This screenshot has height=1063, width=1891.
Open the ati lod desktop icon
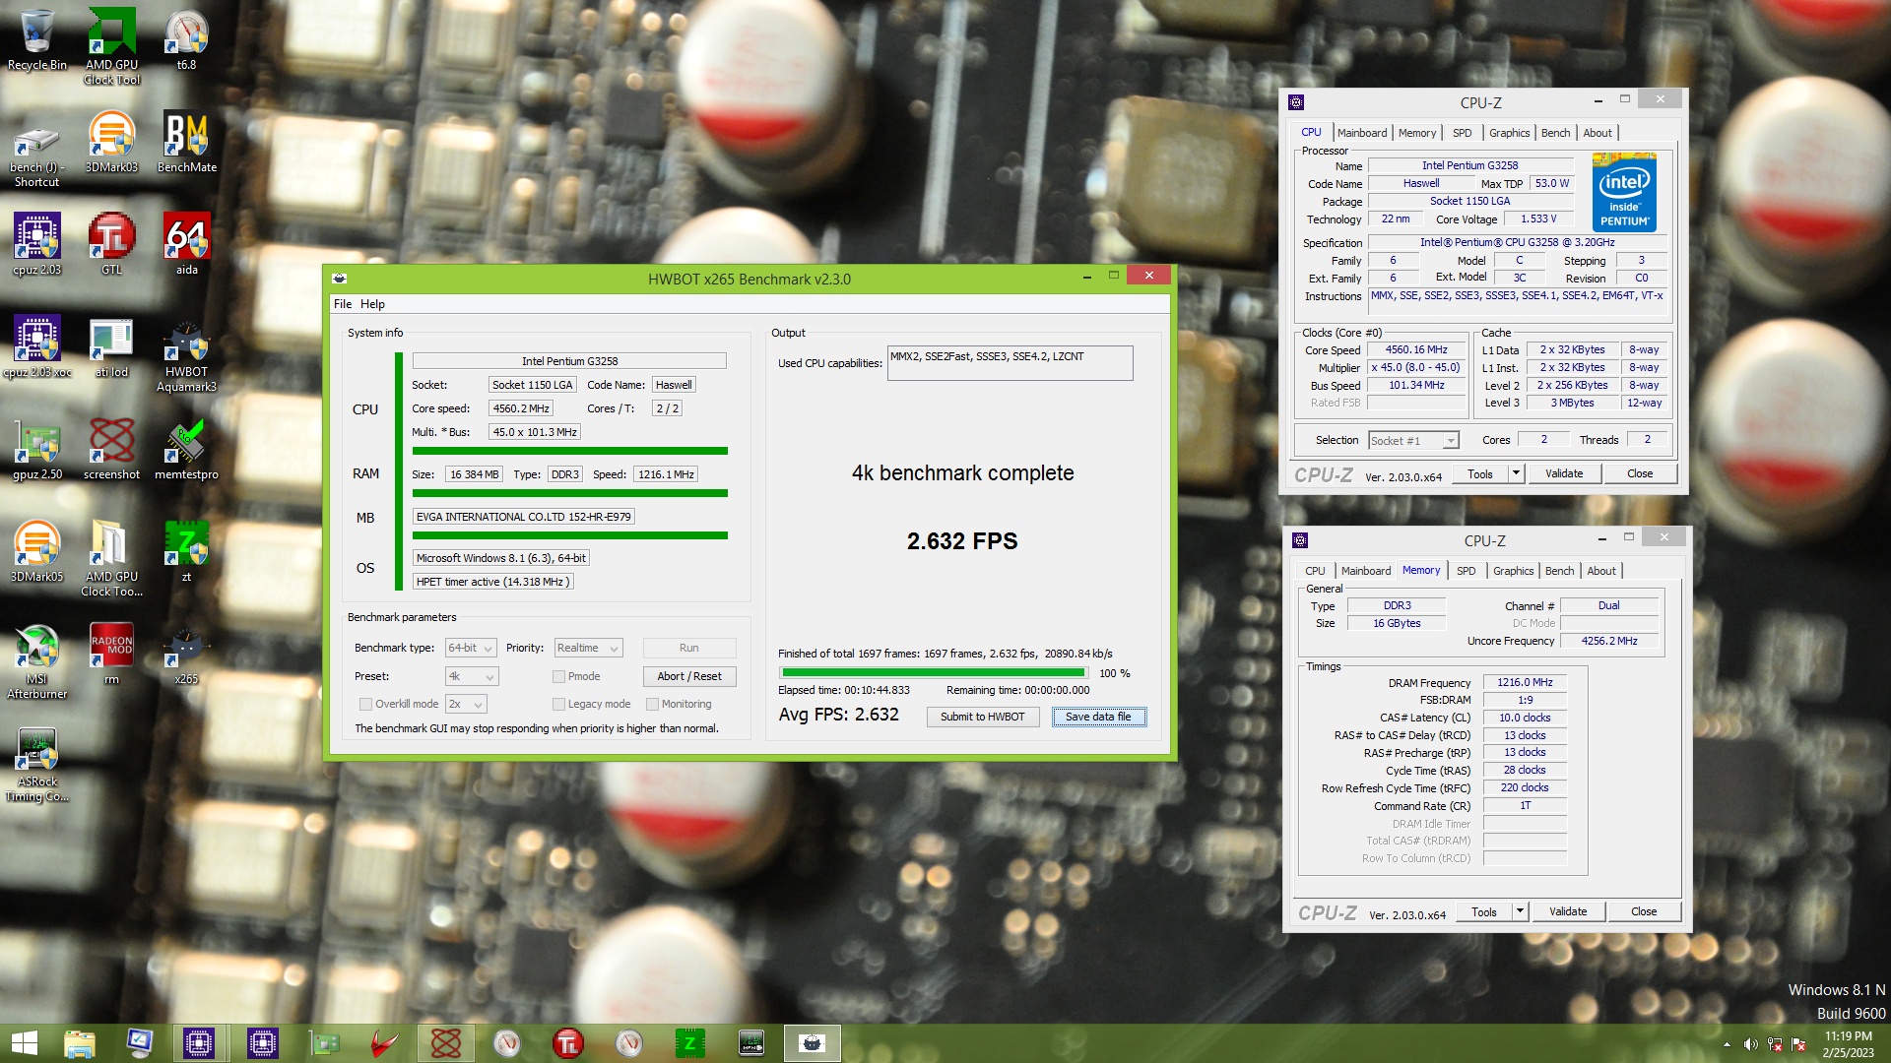pyautogui.click(x=111, y=346)
